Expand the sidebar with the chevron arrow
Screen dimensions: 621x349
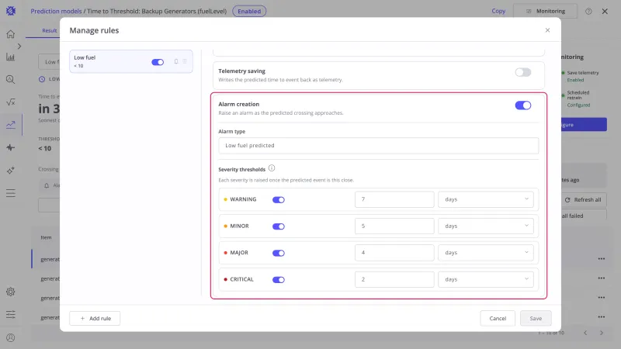point(19,47)
